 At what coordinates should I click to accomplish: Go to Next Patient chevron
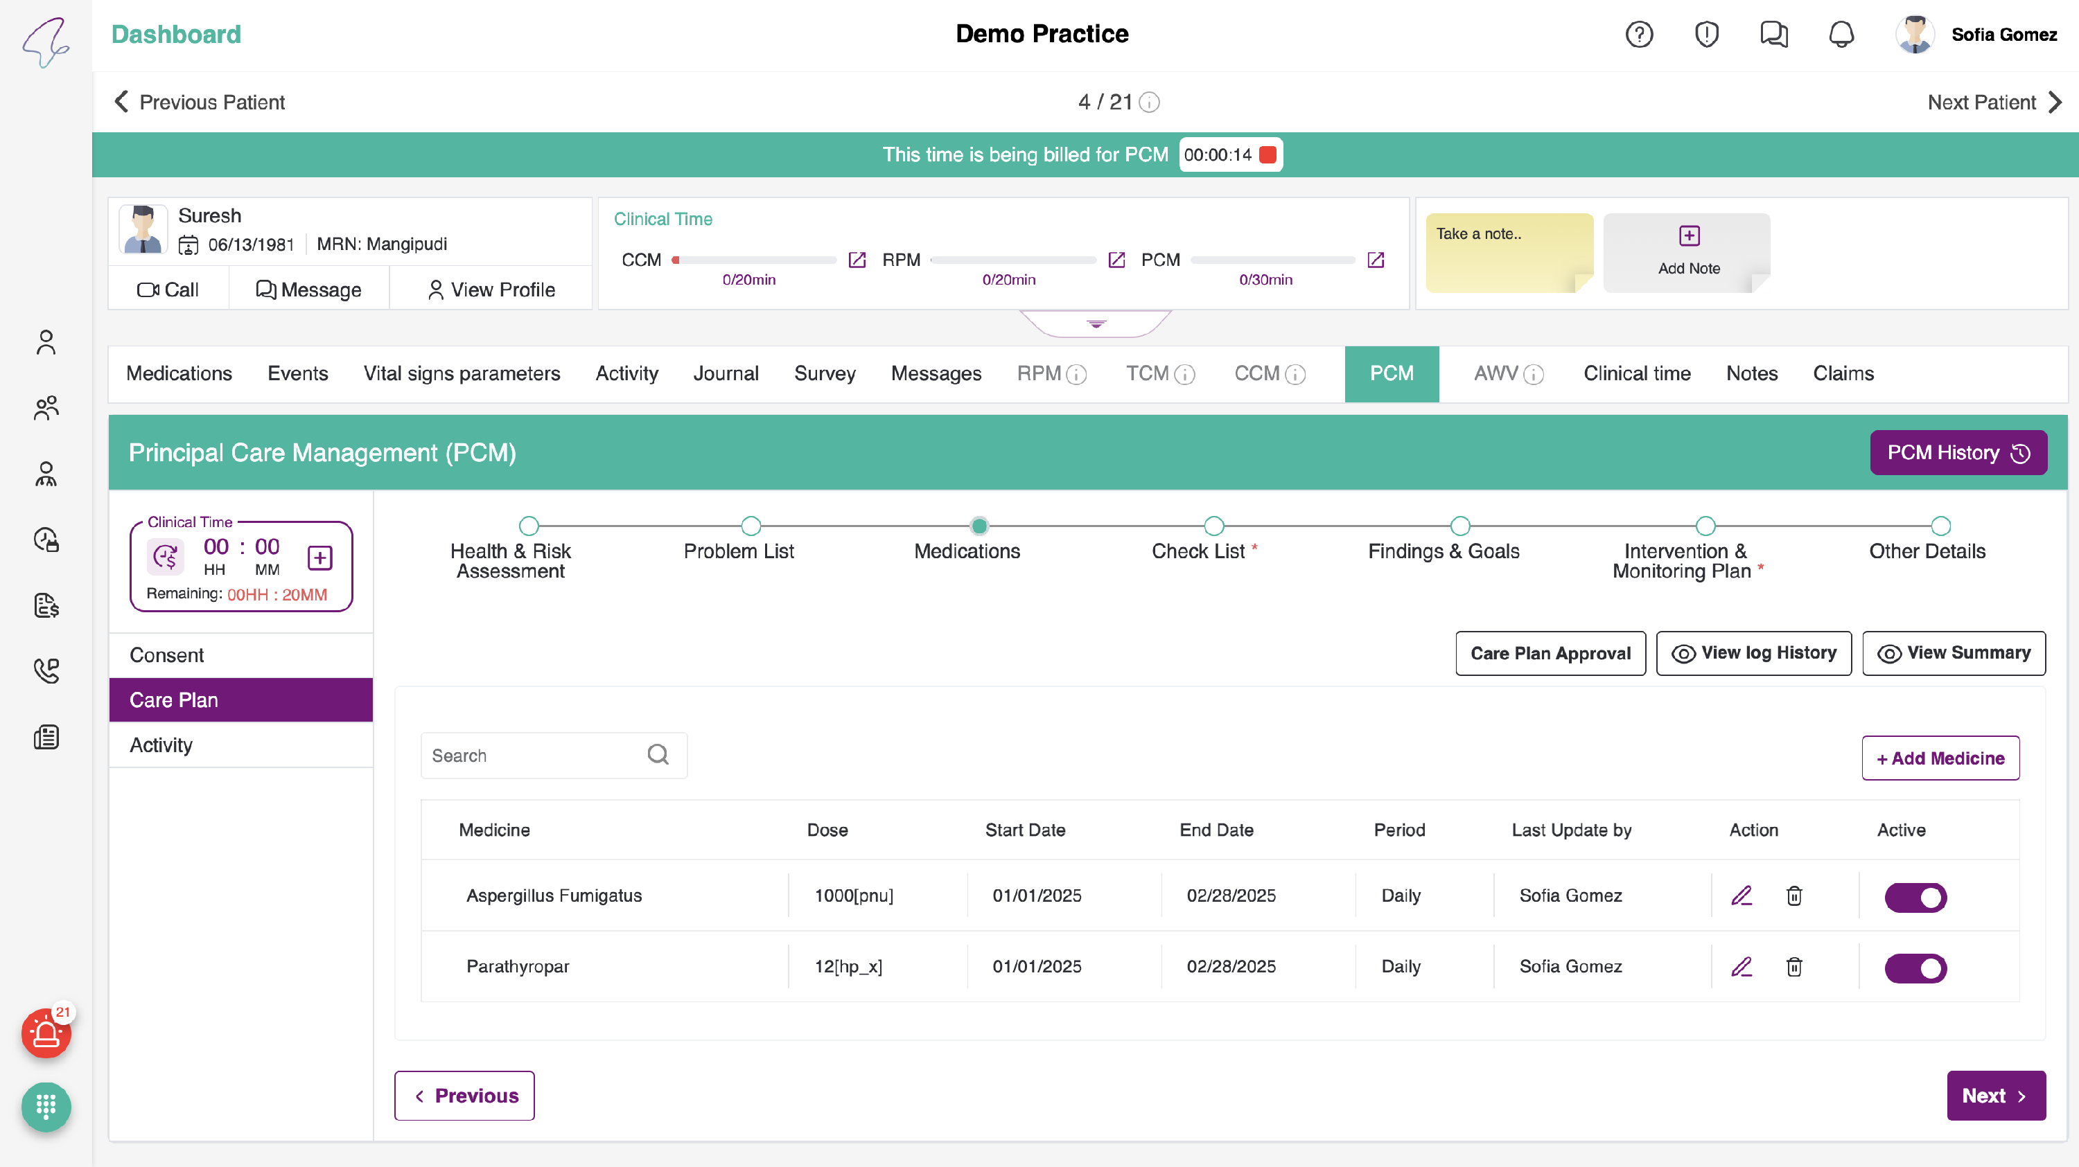tap(2055, 103)
